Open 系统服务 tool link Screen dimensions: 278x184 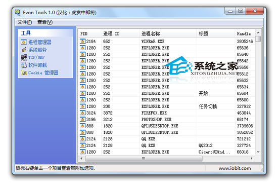click(37, 50)
